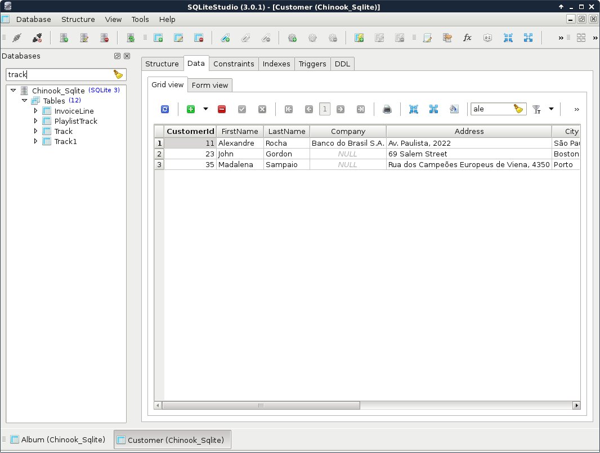Edit database icon in the main toolbar
Image resolution: width=600 pixels, height=453 pixels.
coord(84,38)
